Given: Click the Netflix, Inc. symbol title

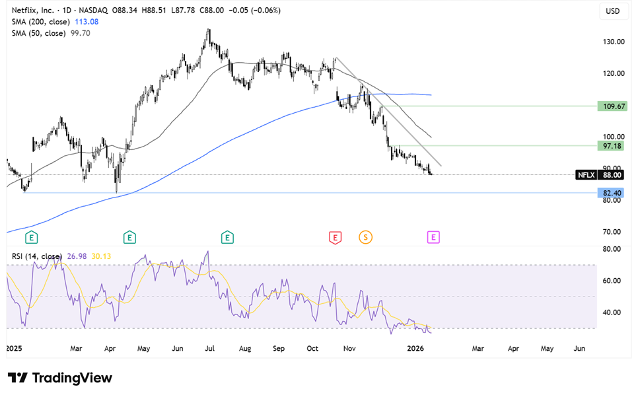Looking at the screenshot, I should point(32,10).
